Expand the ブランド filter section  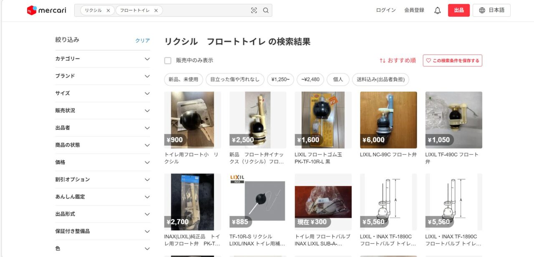pos(147,76)
